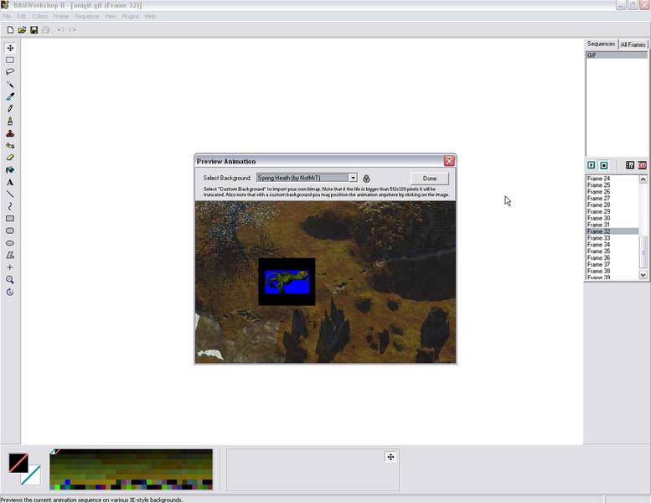Click frame list scroll up arrow
Screen dimensions: 651x503
pos(643,179)
